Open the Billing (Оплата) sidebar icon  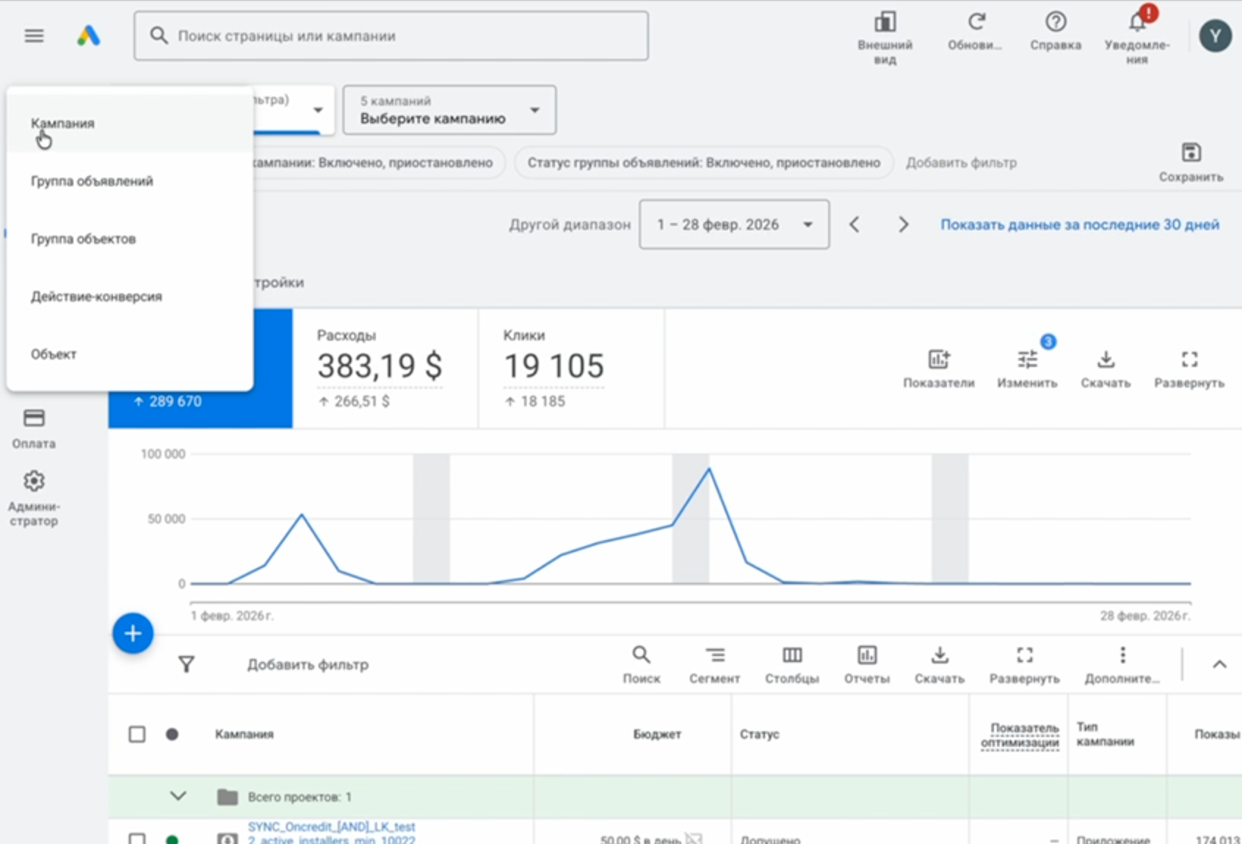click(34, 419)
